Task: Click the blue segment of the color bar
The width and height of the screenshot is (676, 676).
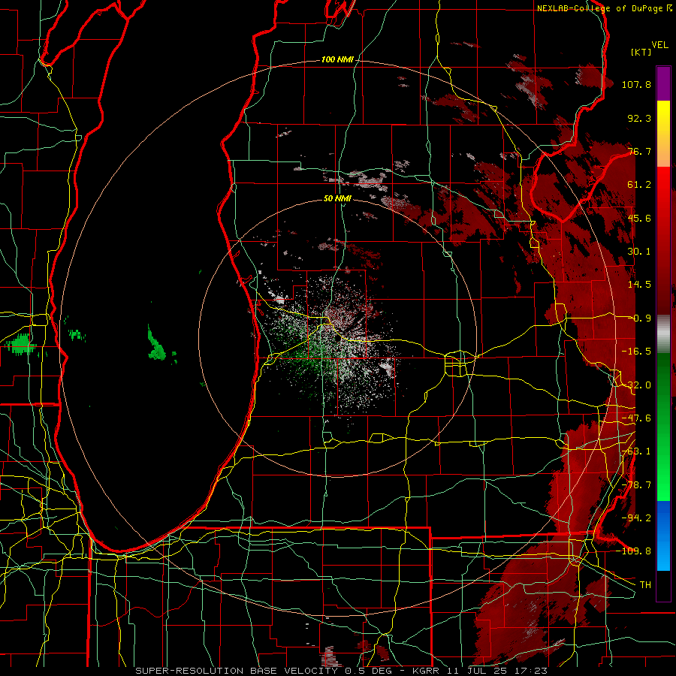Action: 663,536
